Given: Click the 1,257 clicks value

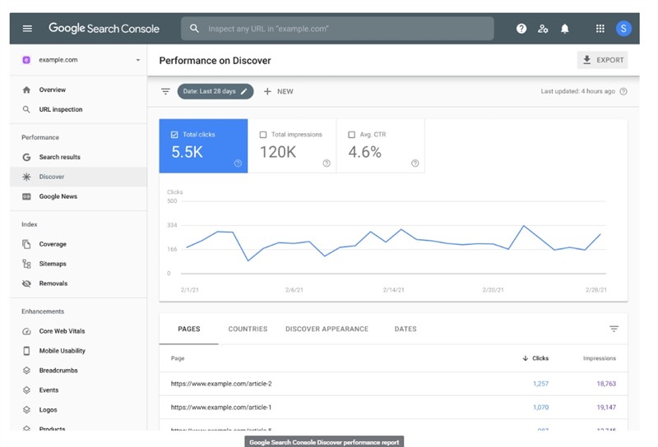Looking at the screenshot, I should 540,384.
